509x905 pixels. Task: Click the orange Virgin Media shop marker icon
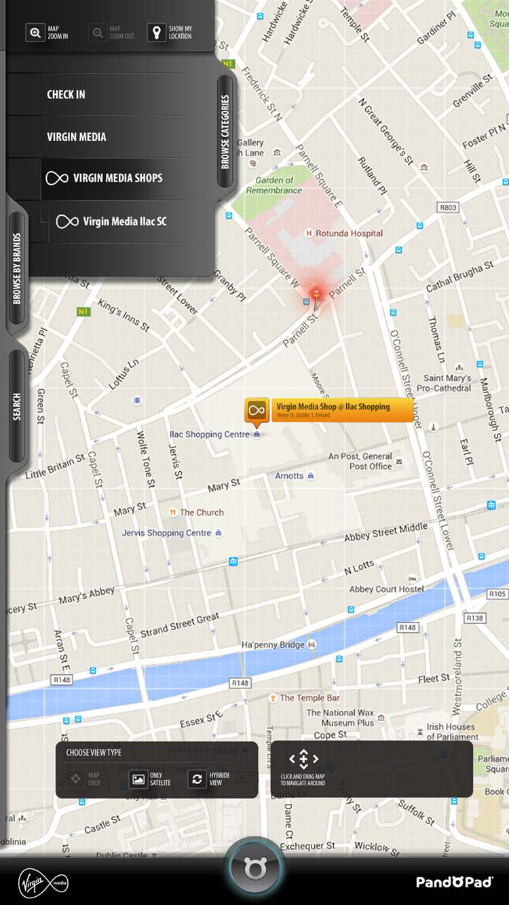[257, 411]
